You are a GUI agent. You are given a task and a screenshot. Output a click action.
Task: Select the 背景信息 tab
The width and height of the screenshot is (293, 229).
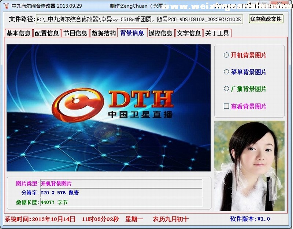point(132,33)
